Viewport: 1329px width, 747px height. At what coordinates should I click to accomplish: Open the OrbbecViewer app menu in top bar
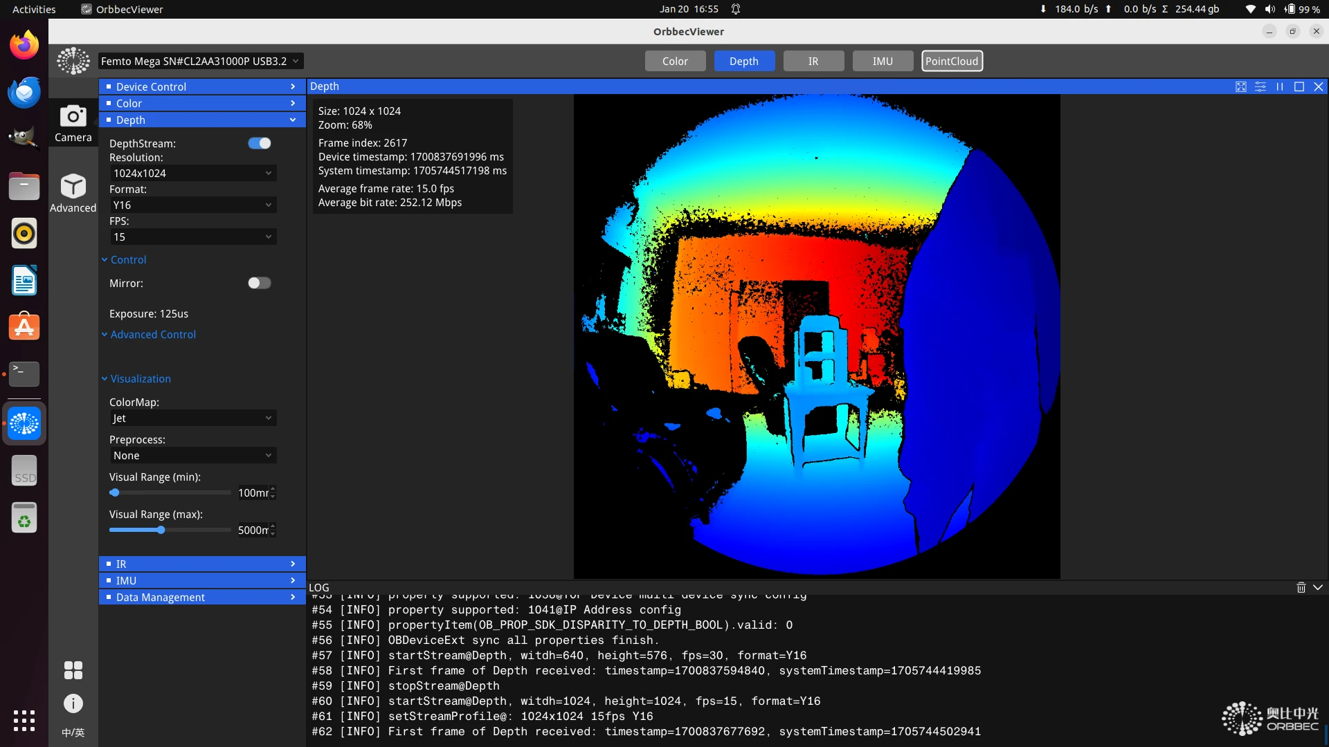(x=123, y=9)
